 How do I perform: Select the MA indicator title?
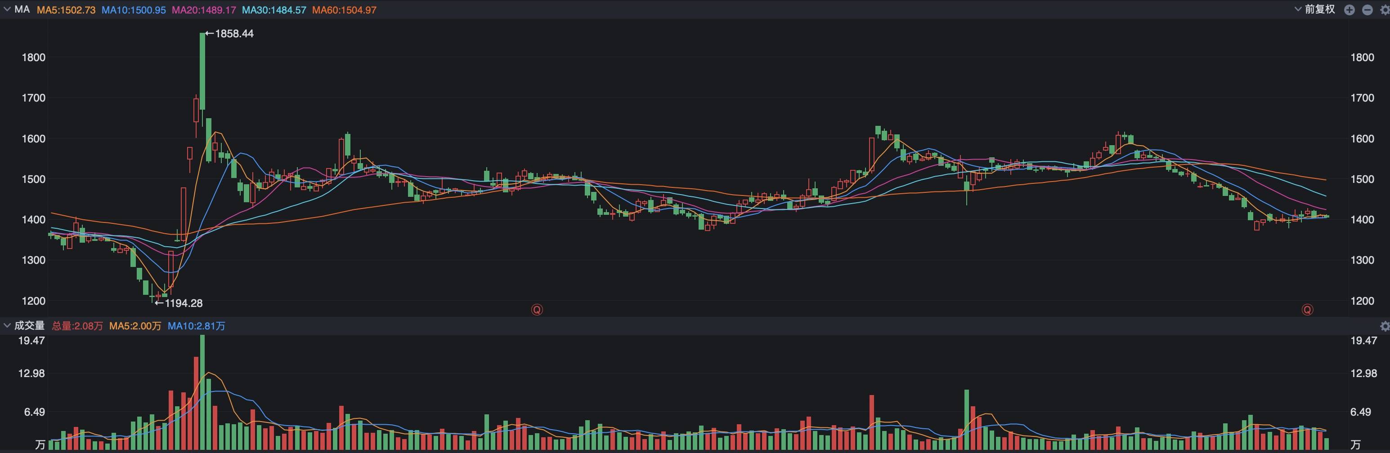pyautogui.click(x=22, y=9)
